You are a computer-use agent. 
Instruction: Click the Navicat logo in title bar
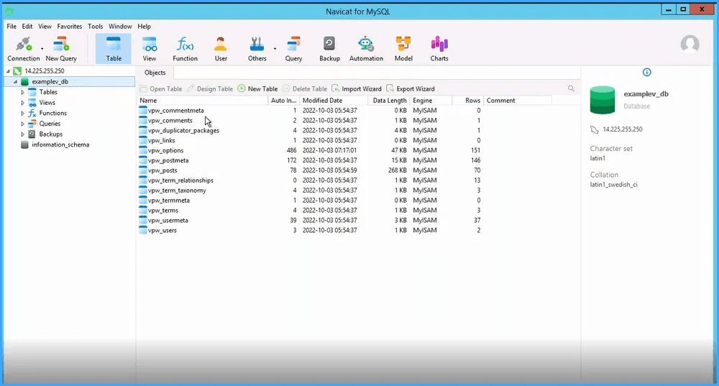coord(9,11)
